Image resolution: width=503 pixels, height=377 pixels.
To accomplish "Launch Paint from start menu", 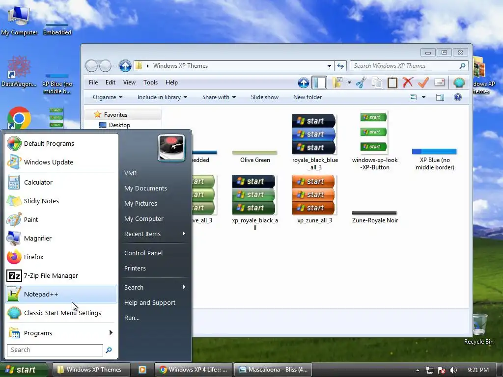I will 61,219.
